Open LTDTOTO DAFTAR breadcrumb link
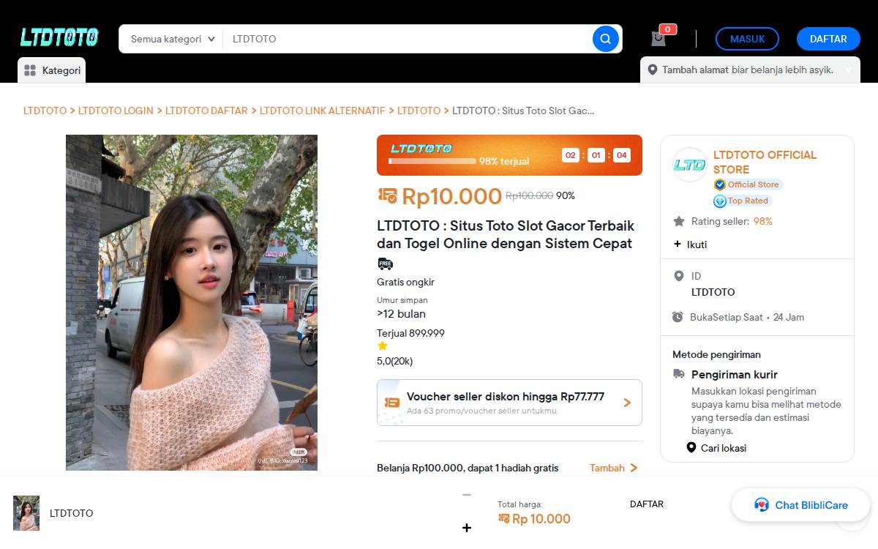Viewport: 878px width, 549px height. click(x=206, y=111)
